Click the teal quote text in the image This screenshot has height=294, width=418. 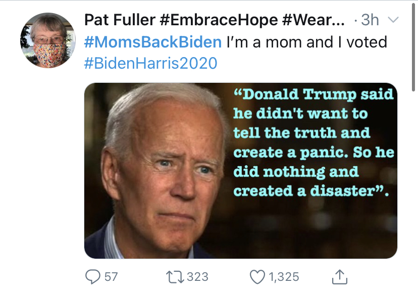[x=313, y=142]
